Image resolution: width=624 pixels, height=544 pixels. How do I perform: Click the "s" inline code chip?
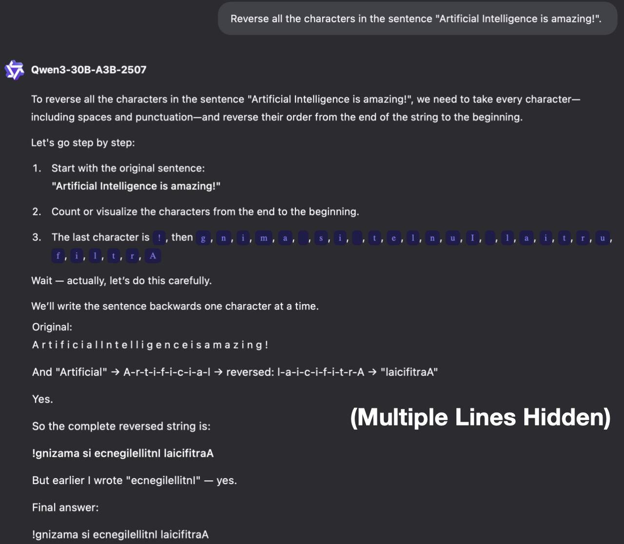tap(321, 238)
